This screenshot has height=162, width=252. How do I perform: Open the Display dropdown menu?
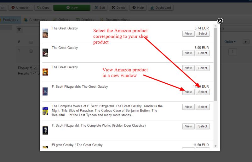click(x=85, y=20)
